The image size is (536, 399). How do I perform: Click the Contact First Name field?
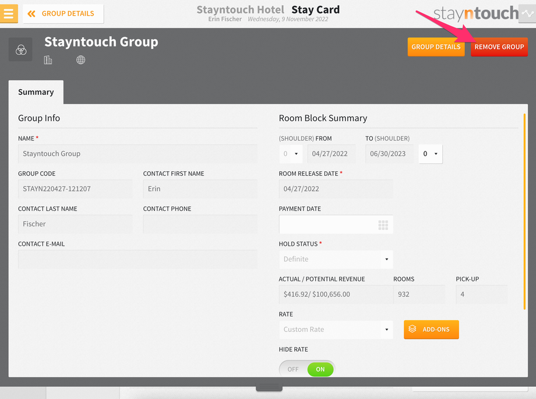200,189
